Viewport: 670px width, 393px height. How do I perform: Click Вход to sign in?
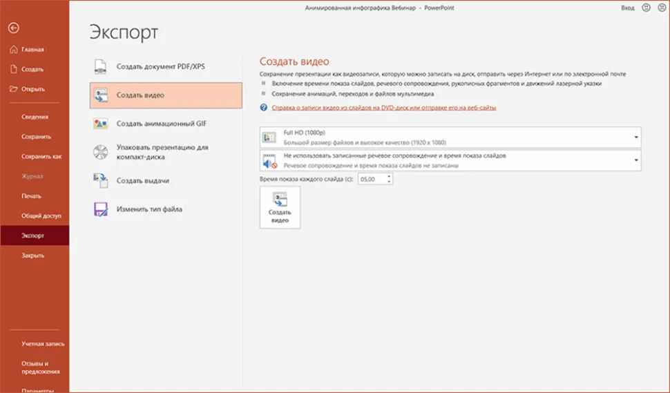click(626, 8)
